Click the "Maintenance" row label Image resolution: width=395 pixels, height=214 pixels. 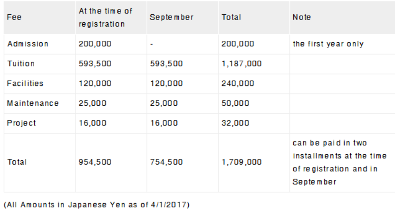33,103
